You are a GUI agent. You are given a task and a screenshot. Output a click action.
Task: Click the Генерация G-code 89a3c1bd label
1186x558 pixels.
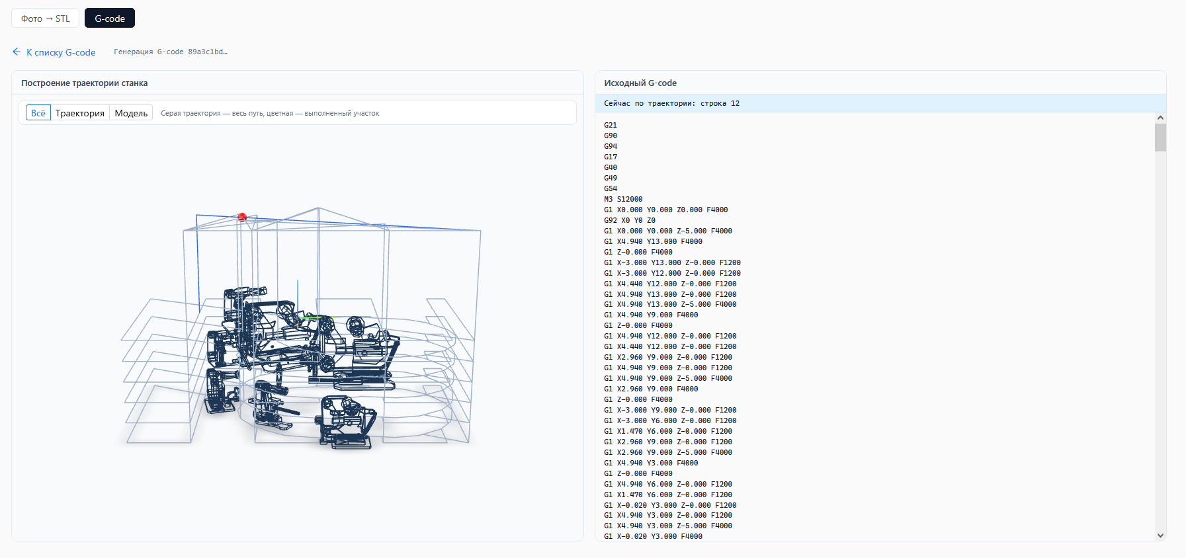171,52
